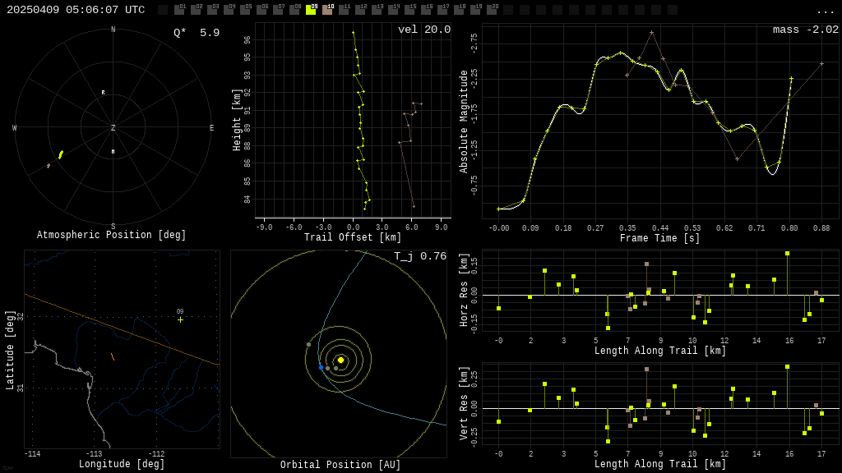The image size is (842, 473).
Task: Click the S compass label on polar plot
Action: 113,226
